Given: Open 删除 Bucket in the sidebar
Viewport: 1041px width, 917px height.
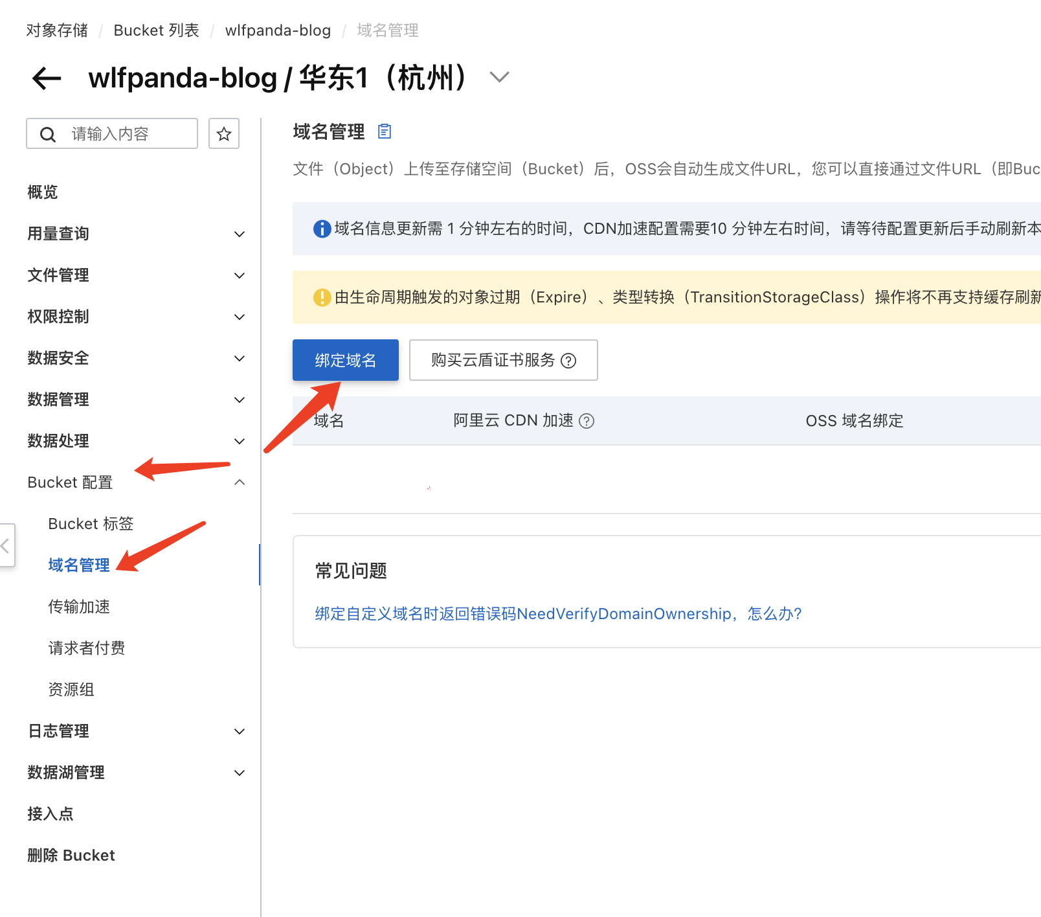Looking at the screenshot, I should pos(71,855).
